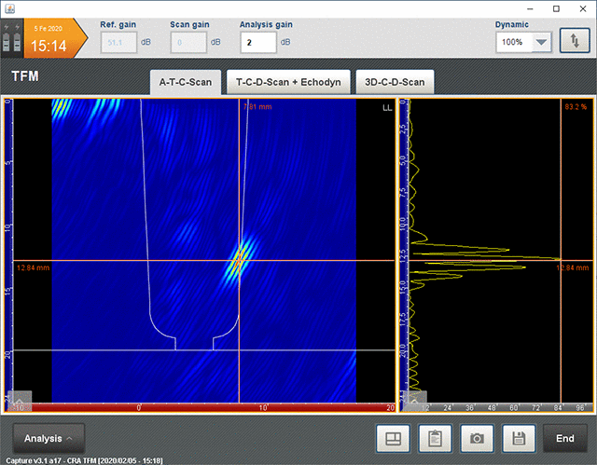Open the Dynamic percentage dropdown
The width and height of the screenshot is (597, 465).
[541, 43]
